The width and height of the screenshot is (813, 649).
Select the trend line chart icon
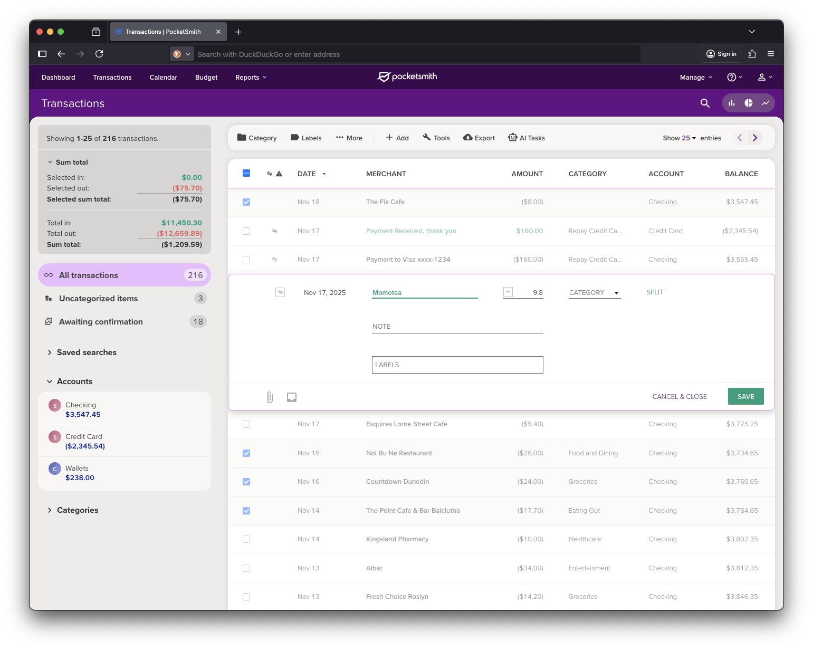pyautogui.click(x=766, y=103)
